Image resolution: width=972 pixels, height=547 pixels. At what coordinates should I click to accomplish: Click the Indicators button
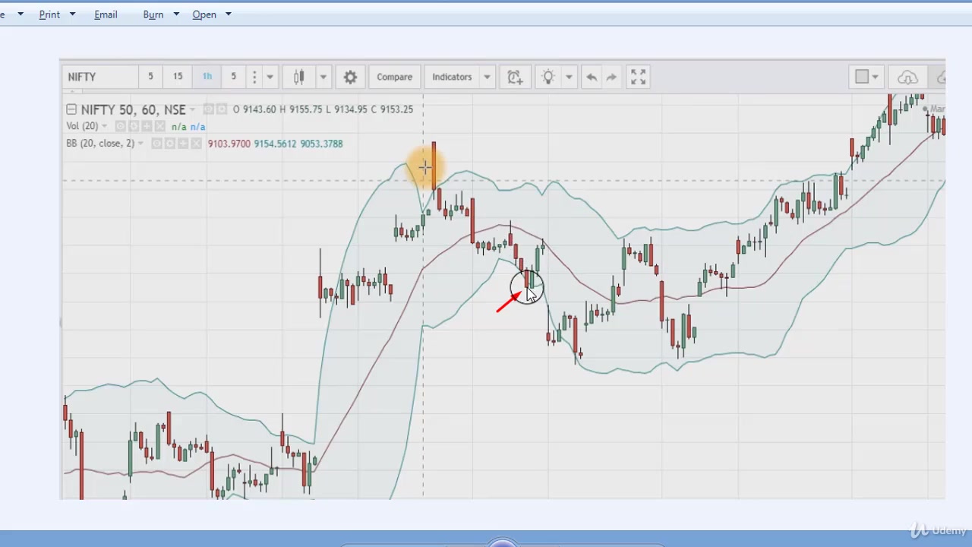coord(452,77)
